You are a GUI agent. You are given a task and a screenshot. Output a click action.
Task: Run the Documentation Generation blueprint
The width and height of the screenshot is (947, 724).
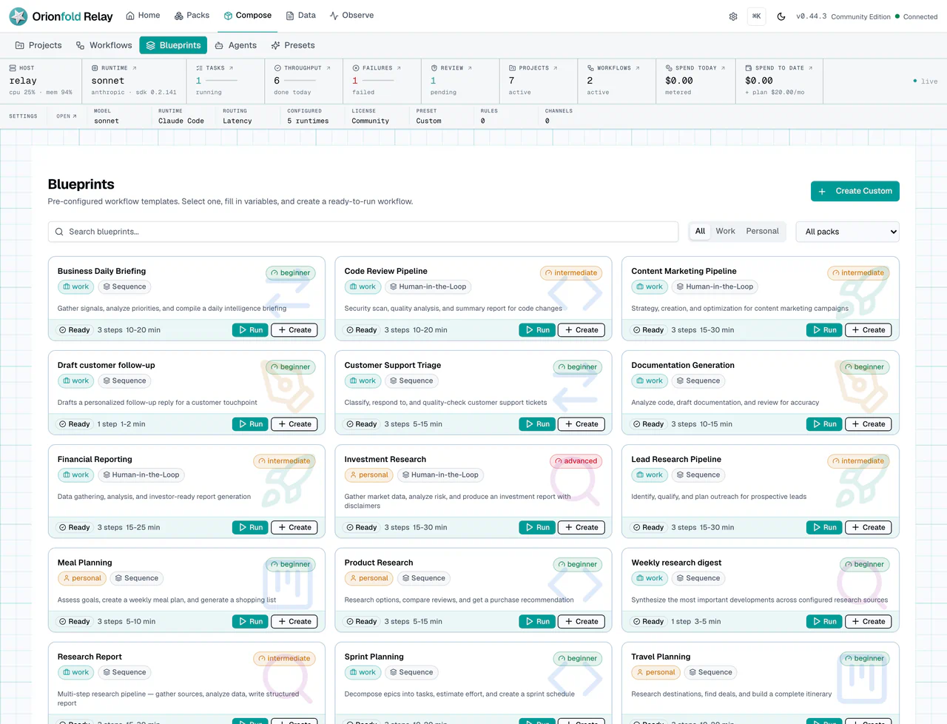824,424
